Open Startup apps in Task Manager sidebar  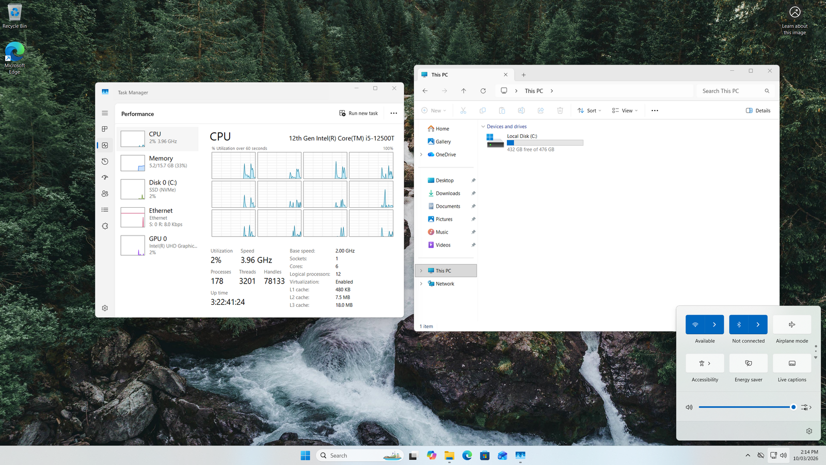coord(105,178)
